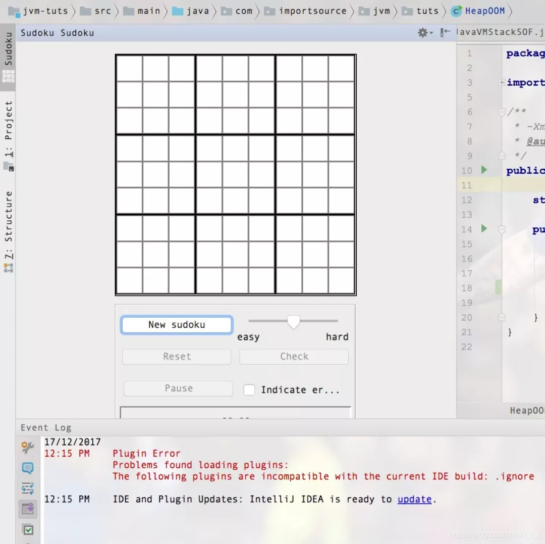Click the Pause button

pos(178,388)
